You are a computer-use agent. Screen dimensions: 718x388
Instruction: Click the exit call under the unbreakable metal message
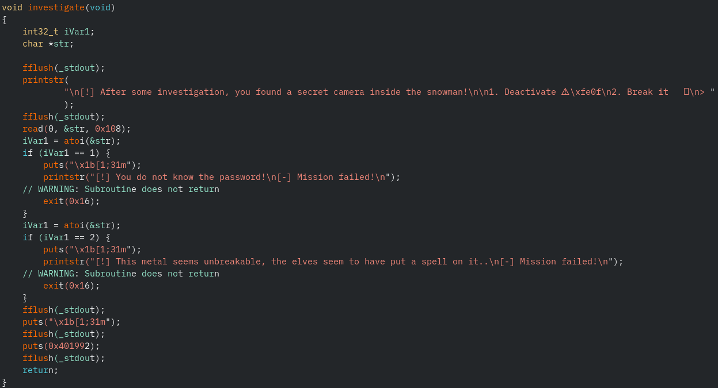(x=54, y=286)
